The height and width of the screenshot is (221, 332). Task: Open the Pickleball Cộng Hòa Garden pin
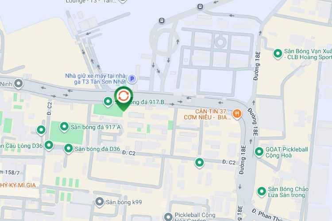pos(168,217)
